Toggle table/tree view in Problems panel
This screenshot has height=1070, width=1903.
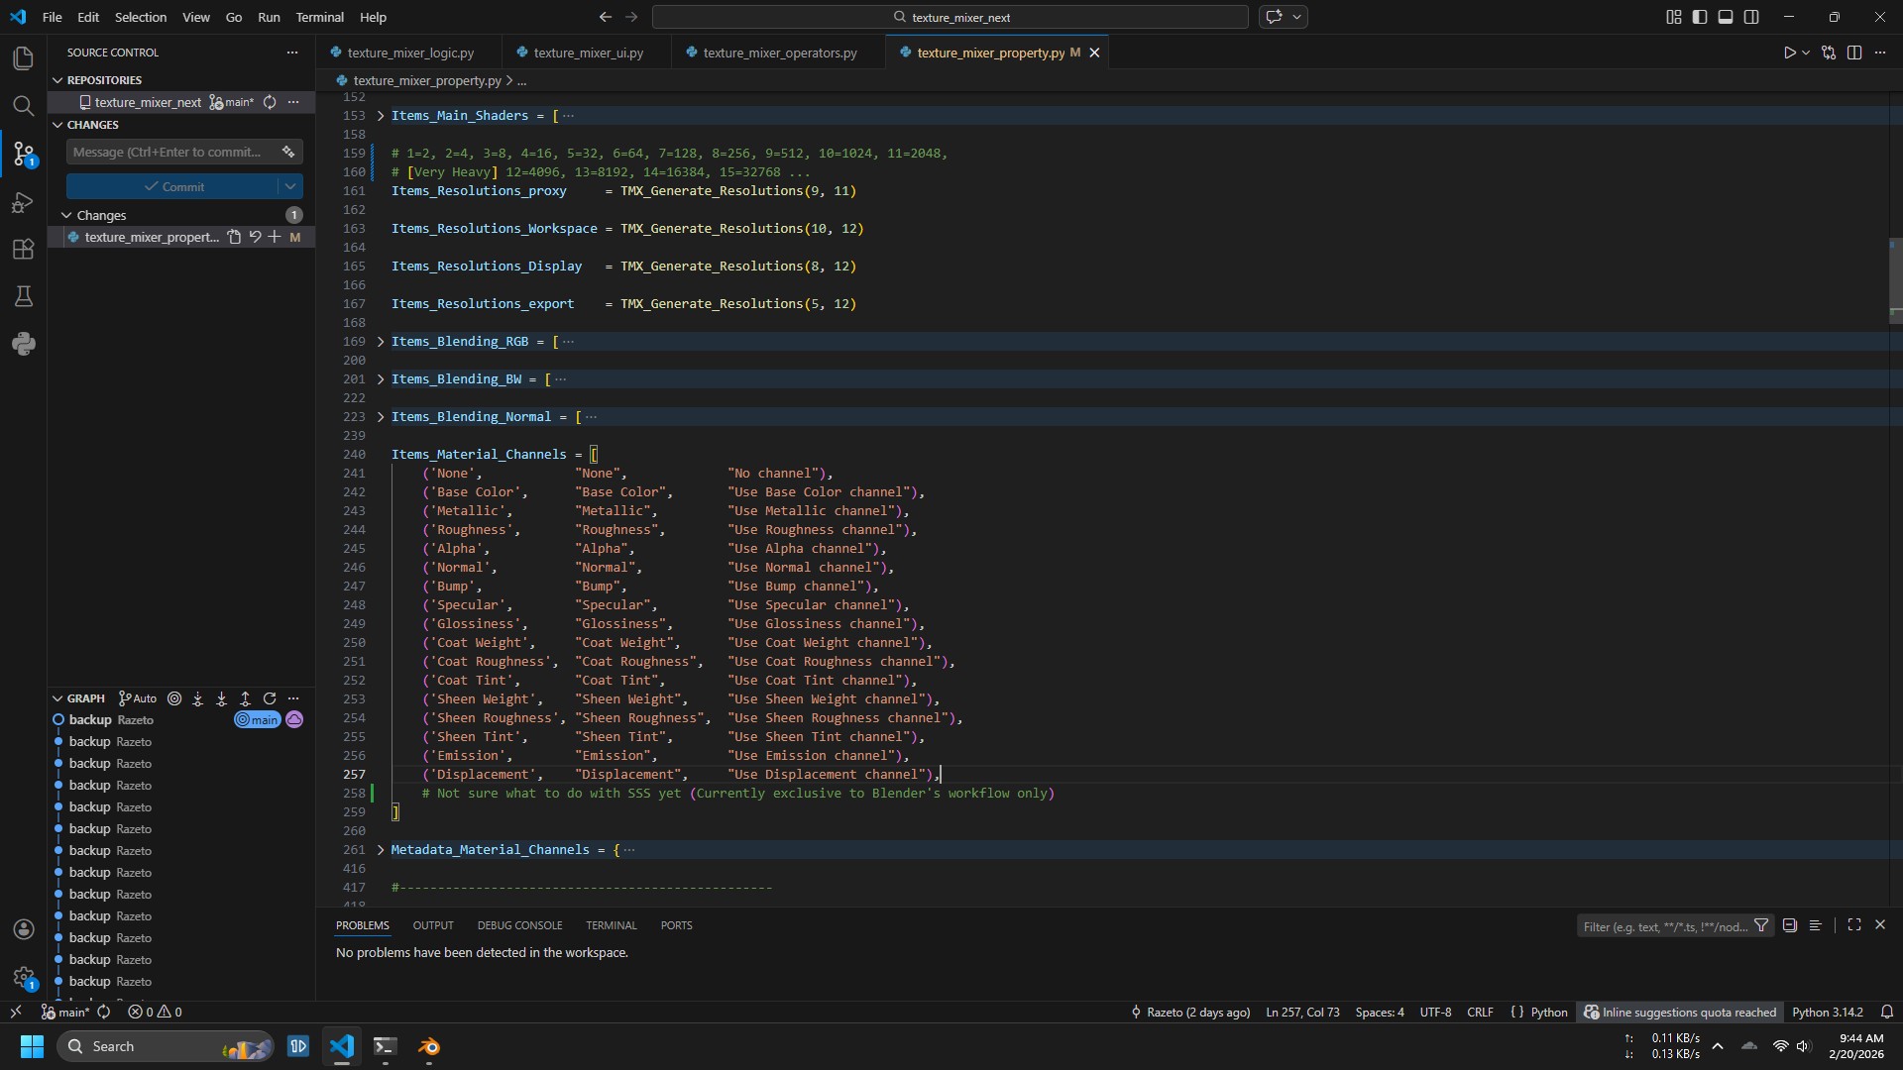coord(1815,925)
